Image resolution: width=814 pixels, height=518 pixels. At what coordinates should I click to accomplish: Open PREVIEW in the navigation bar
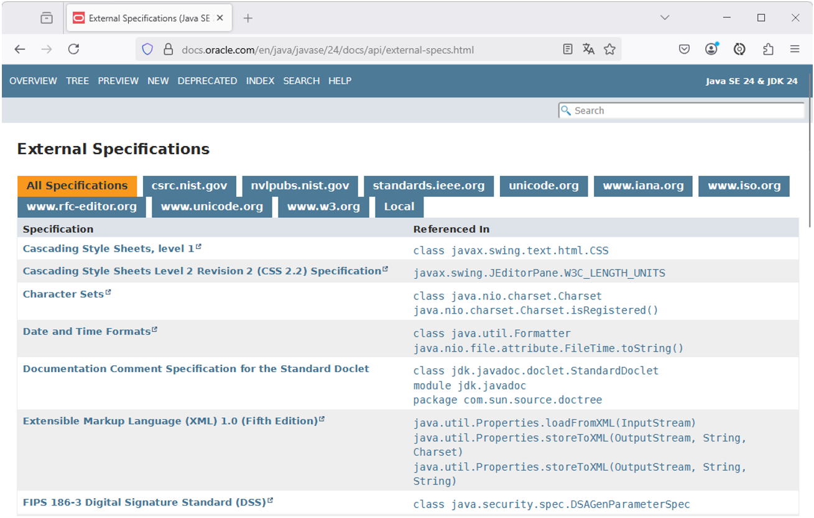[118, 81]
